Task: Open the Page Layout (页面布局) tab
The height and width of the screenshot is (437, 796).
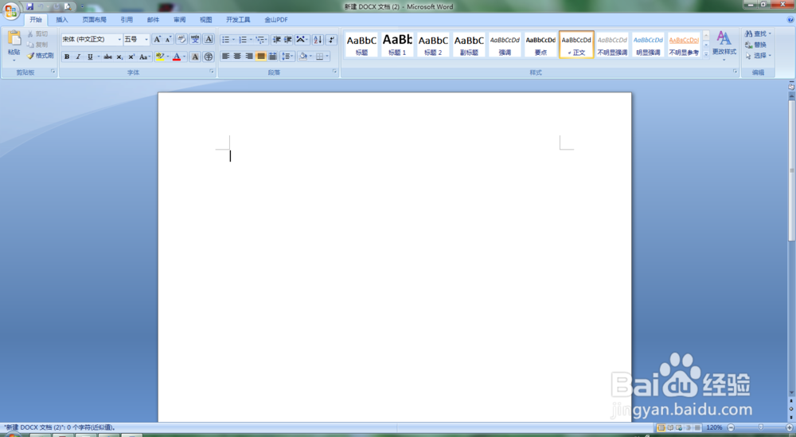Action: pyautogui.click(x=95, y=20)
